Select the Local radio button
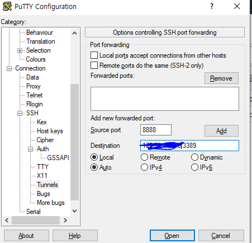 (94, 157)
